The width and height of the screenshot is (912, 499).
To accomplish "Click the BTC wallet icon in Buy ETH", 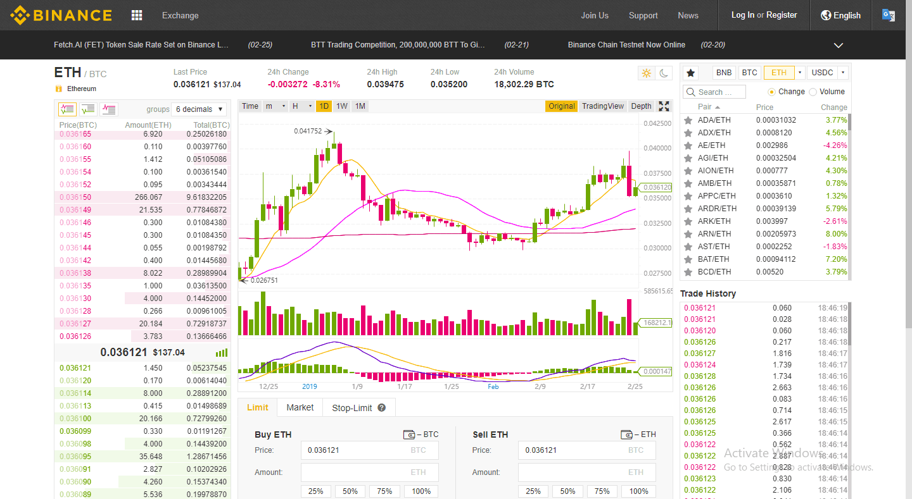I will [x=409, y=434].
